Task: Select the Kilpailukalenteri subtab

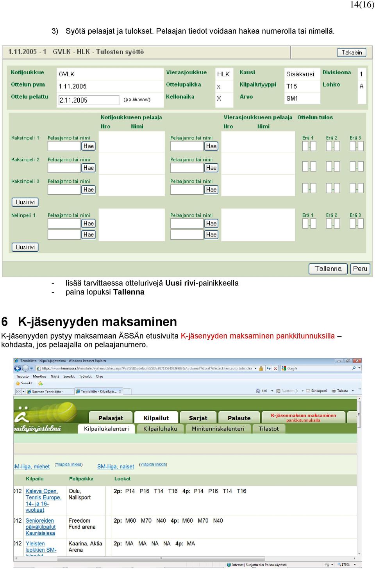Action: [106, 429]
